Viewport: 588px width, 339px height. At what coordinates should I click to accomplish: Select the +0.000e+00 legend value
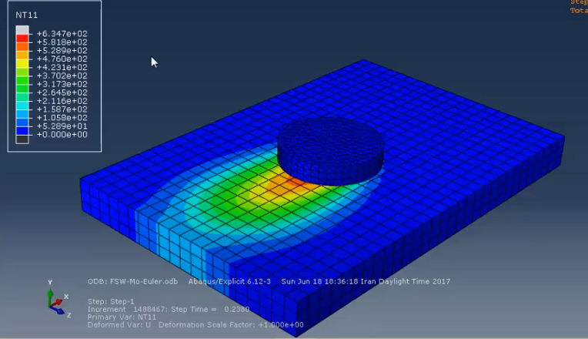pos(62,135)
